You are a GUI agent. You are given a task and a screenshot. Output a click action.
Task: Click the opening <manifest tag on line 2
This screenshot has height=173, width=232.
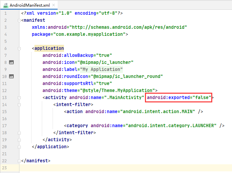pos(33,20)
